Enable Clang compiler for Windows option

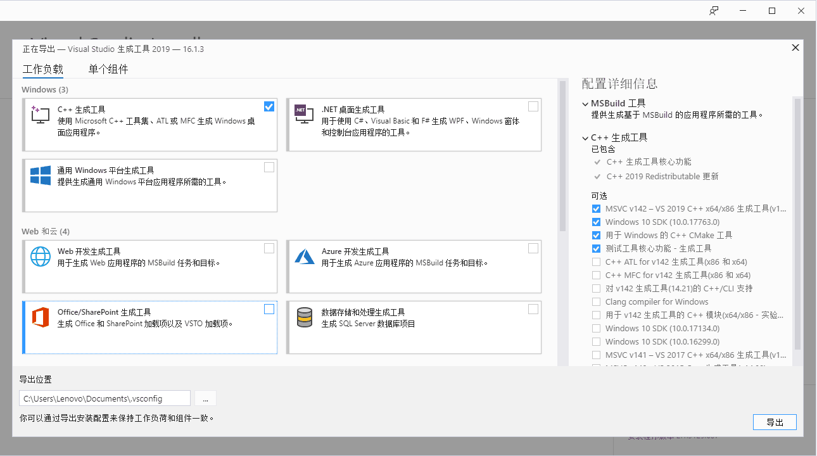(596, 301)
